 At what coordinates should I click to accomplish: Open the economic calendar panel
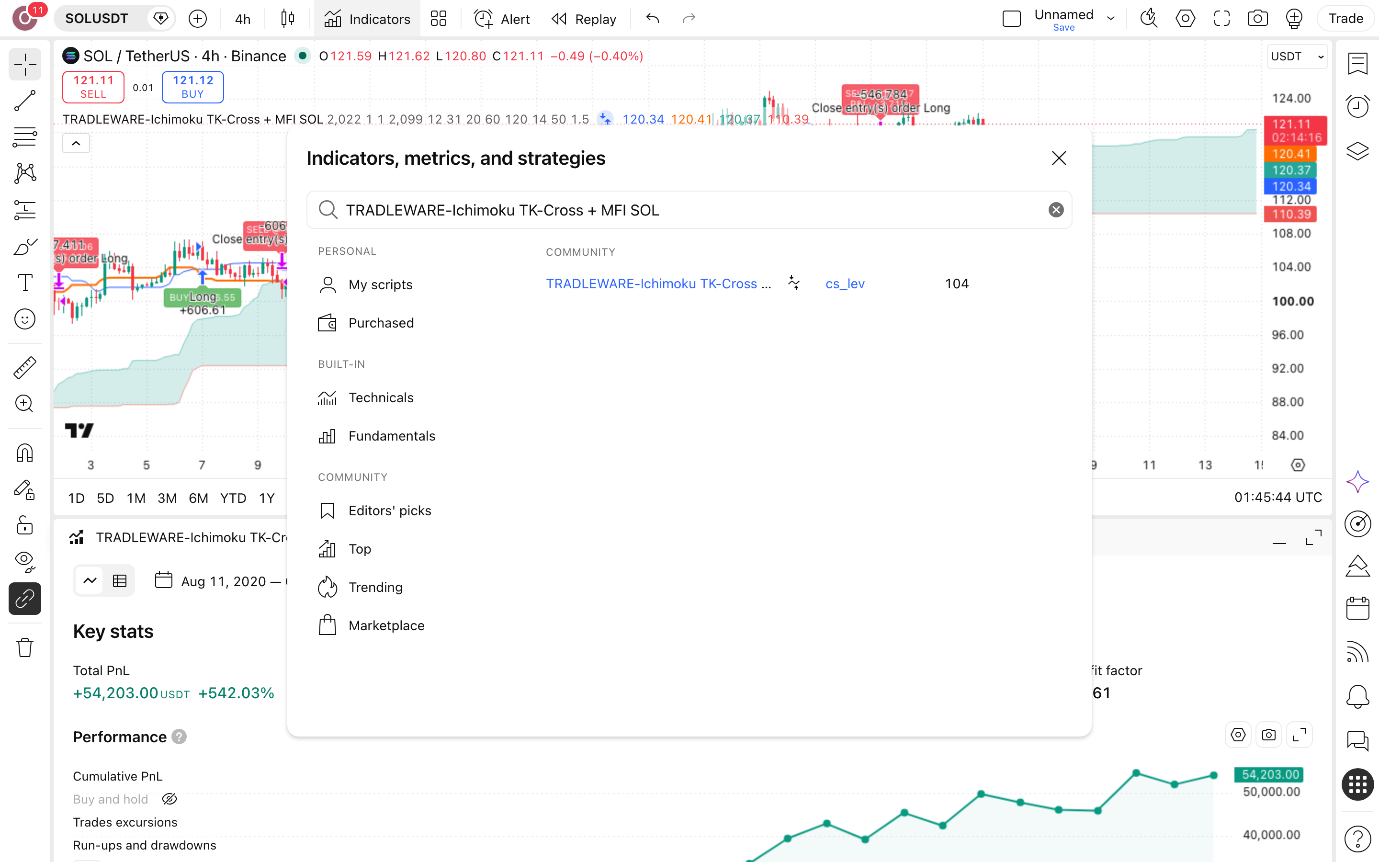coord(1358,608)
